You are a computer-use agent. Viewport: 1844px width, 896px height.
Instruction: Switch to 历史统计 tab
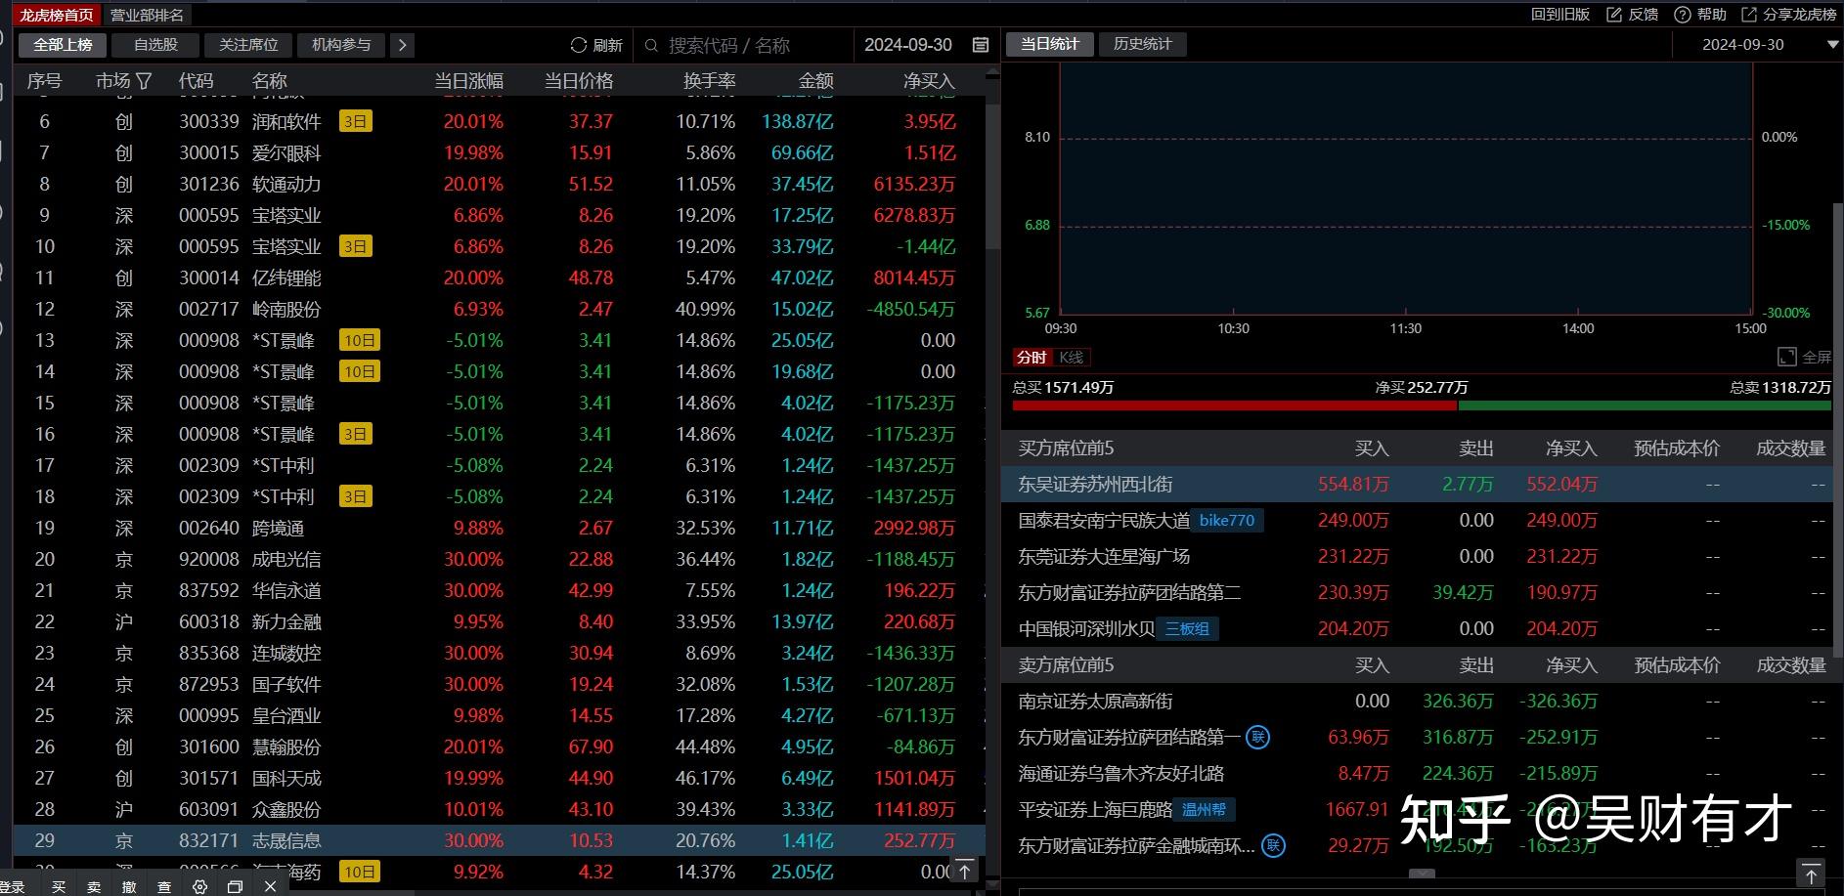coord(1142,44)
